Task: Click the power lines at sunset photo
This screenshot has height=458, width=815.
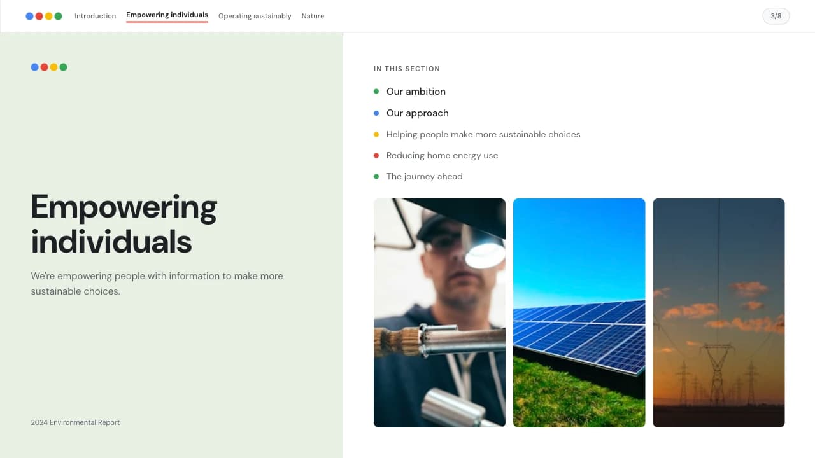Action: tap(719, 313)
